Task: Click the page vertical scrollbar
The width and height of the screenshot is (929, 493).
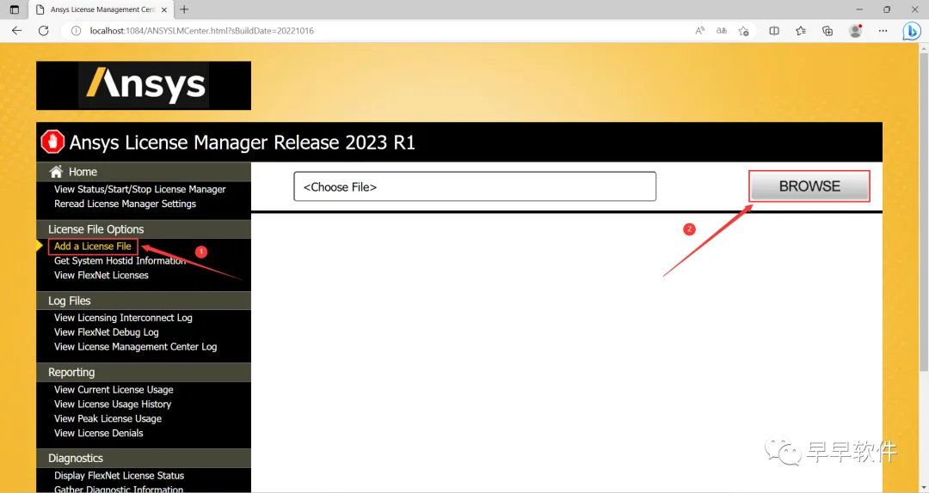Action: (924, 213)
